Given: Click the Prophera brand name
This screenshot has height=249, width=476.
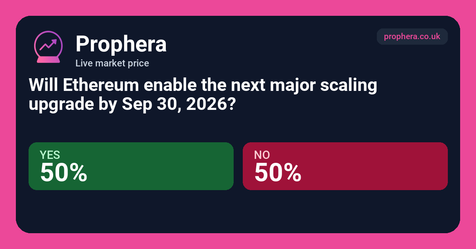Looking at the screenshot, I should pos(121,44).
